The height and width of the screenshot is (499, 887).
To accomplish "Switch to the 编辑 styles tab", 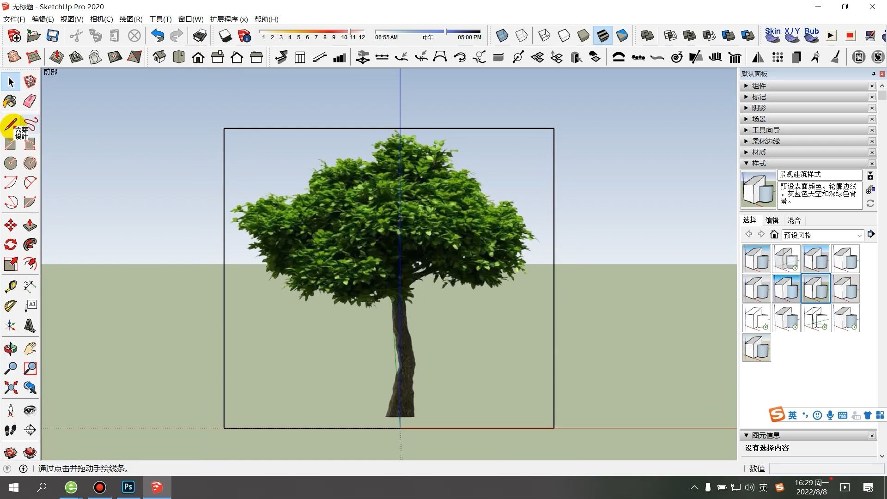I will tap(772, 220).
